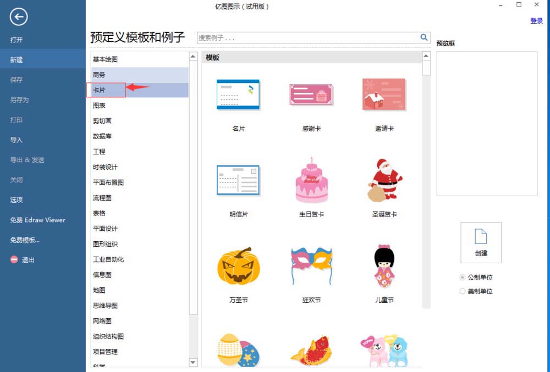Click the 登录 login link
Image resolution: width=550 pixels, height=372 pixels.
pyautogui.click(x=537, y=20)
